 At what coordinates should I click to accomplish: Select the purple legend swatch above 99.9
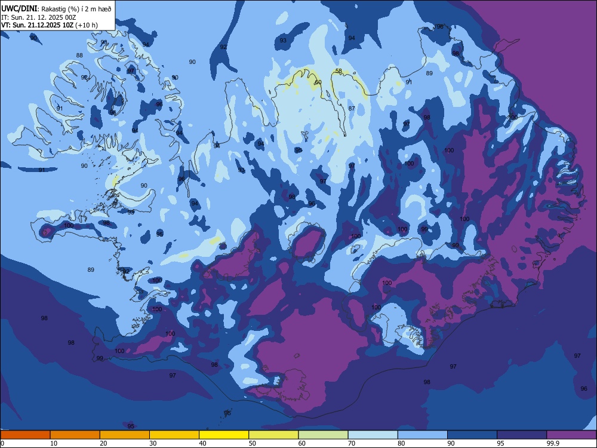pyautogui.click(x=571, y=435)
